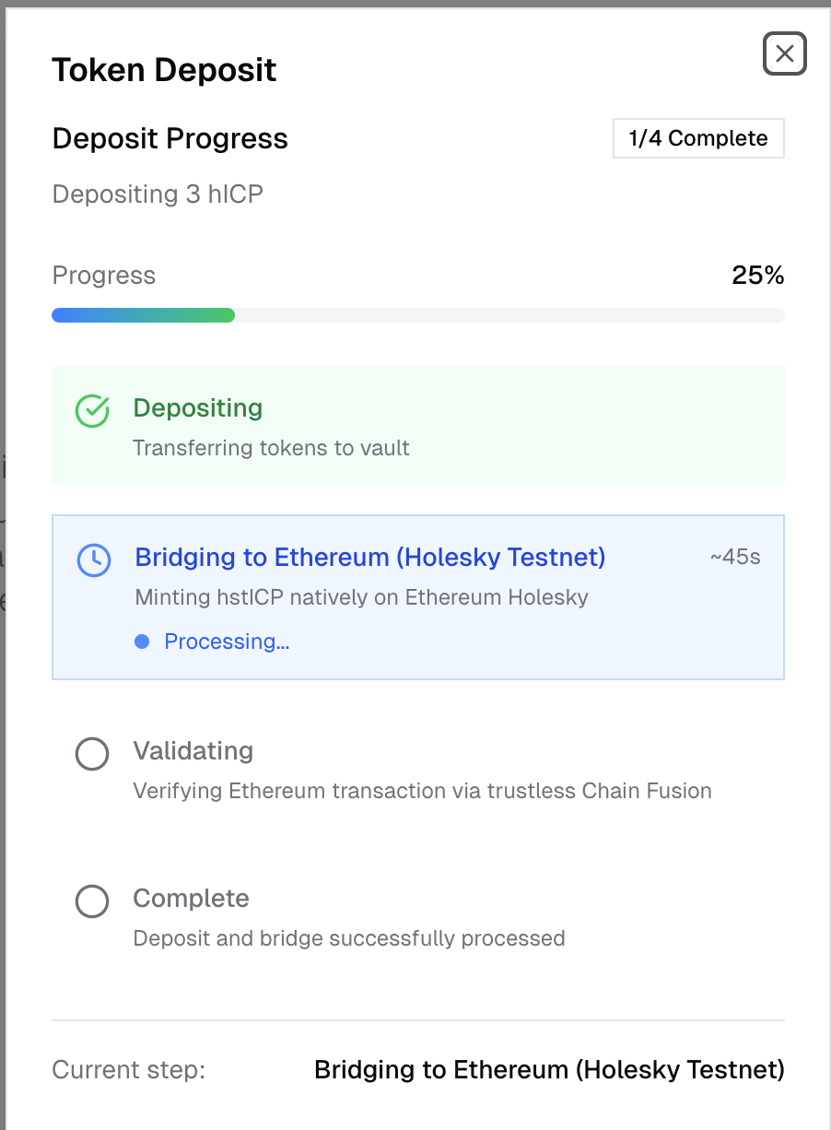Click the deposit progress bar
831x1130 pixels.
pyautogui.click(x=417, y=315)
